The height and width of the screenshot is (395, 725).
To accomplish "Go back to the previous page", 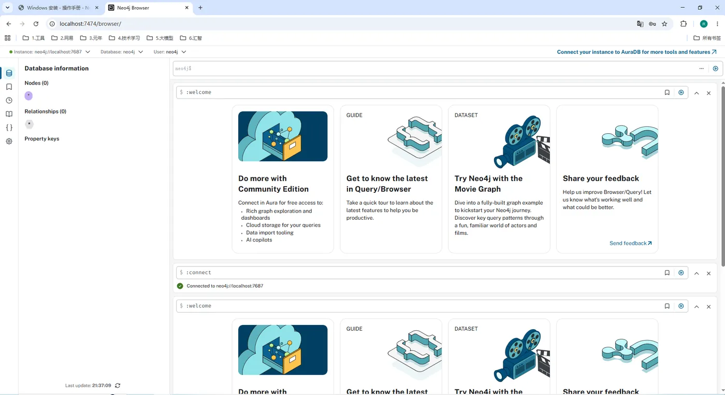I will pyautogui.click(x=9, y=24).
